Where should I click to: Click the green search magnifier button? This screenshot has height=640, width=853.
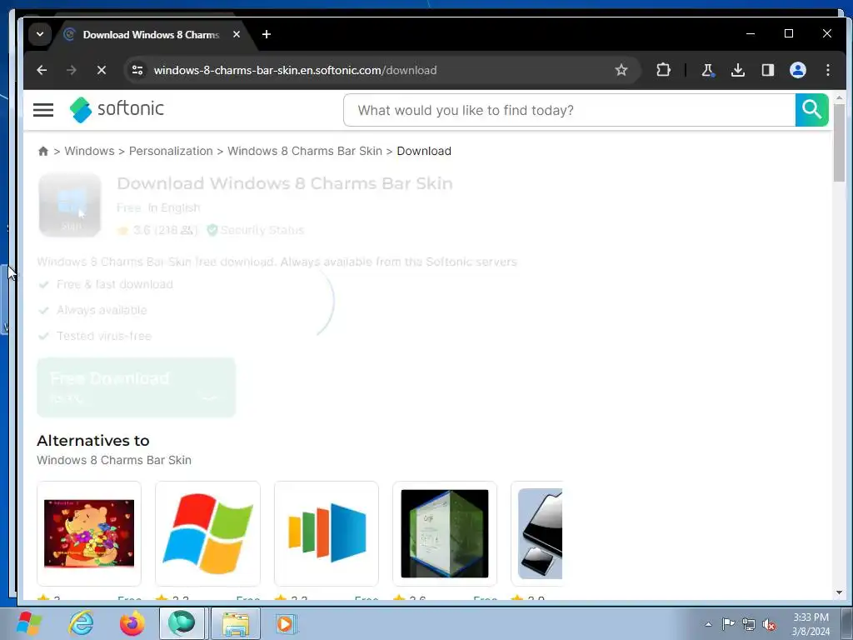point(811,111)
